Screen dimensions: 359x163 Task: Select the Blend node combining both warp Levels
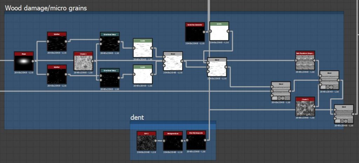click(173, 61)
